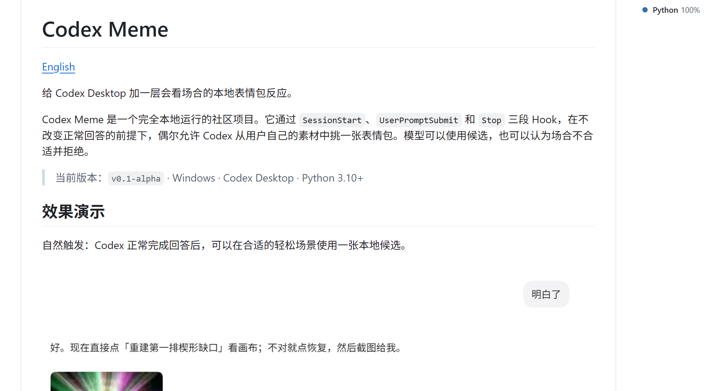Screen dimensions: 718x391
Task: Click the Windows platform text in blockquote
Action: (193, 178)
